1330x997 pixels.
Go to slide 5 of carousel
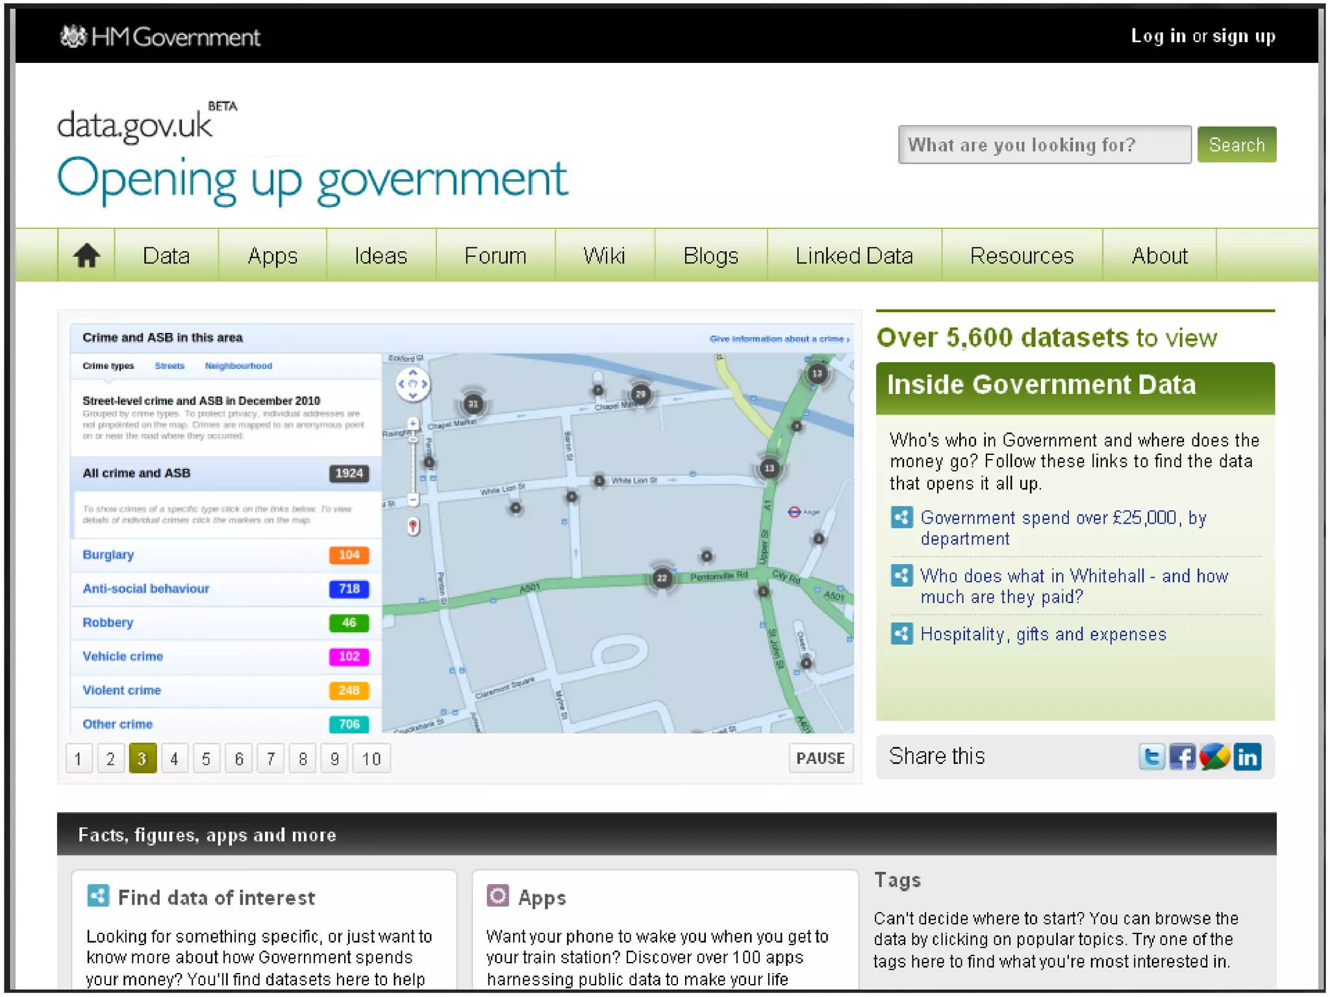click(206, 758)
